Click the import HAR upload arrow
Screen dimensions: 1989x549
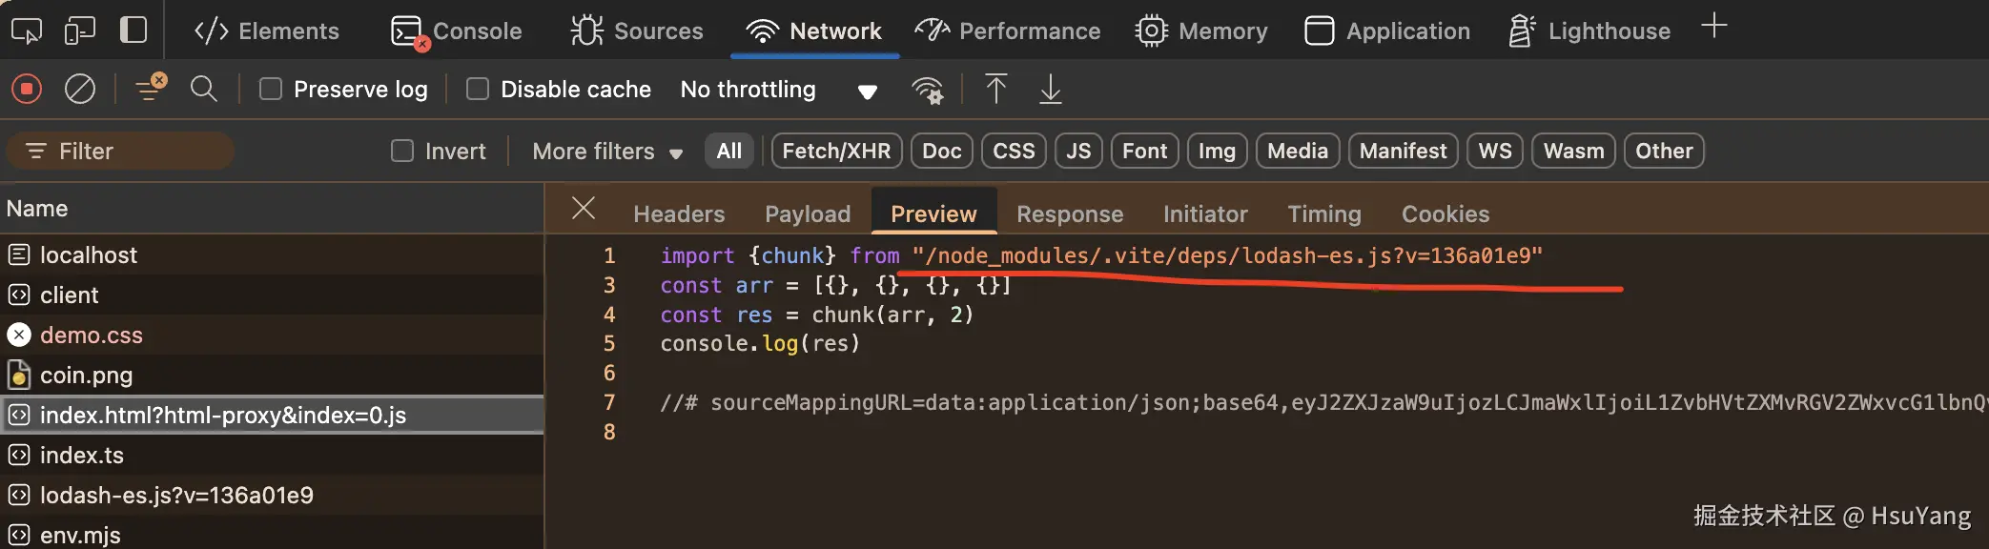click(x=995, y=90)
